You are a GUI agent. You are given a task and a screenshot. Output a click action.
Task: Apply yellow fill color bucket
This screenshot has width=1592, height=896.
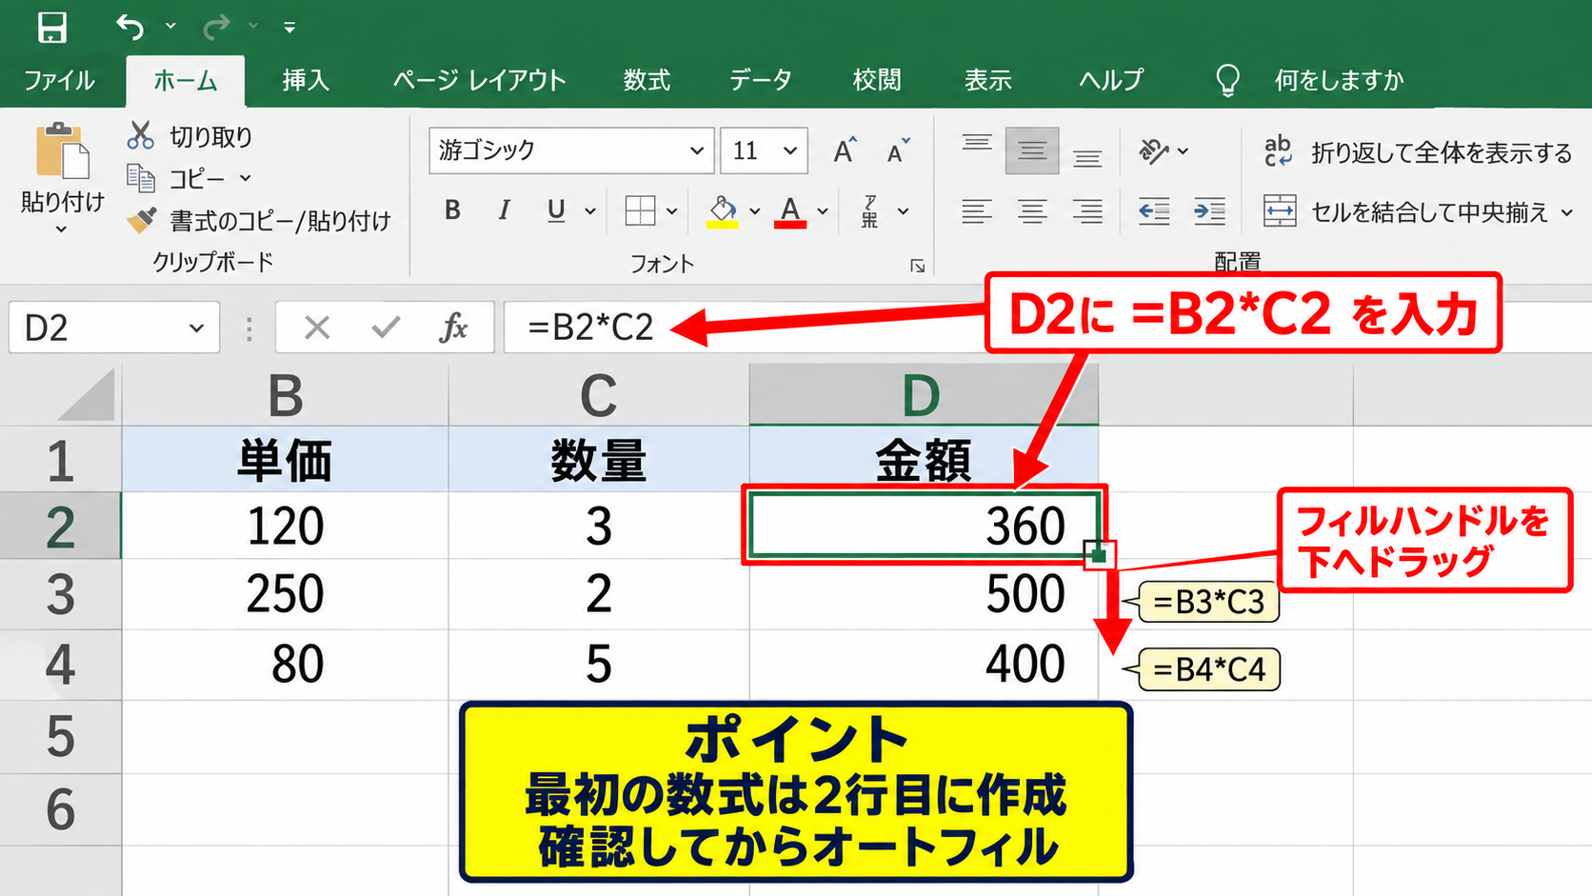(x=723, y=210)
